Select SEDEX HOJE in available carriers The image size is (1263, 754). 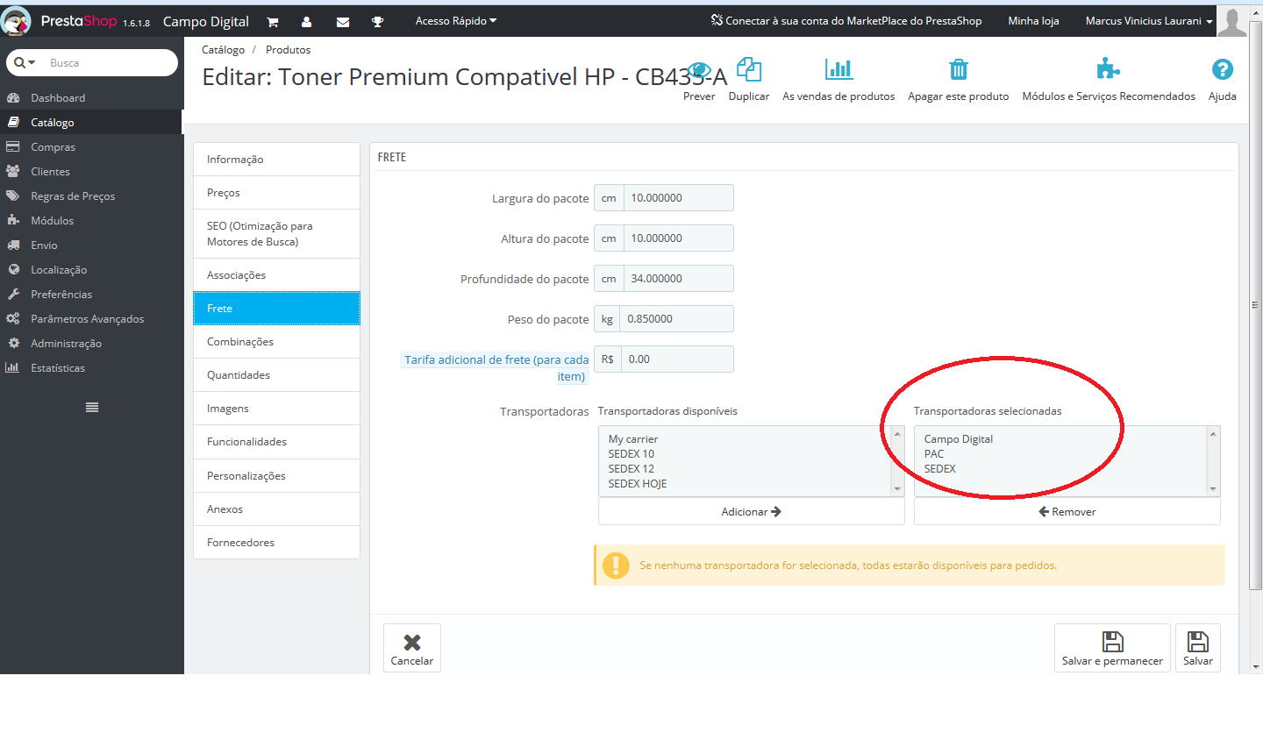point(638,484)
